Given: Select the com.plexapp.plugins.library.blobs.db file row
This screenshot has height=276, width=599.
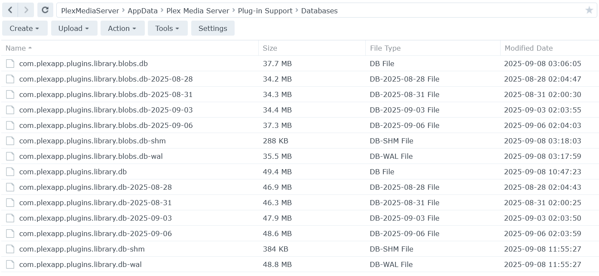Looking at the screenshot, I should [83, 64].
